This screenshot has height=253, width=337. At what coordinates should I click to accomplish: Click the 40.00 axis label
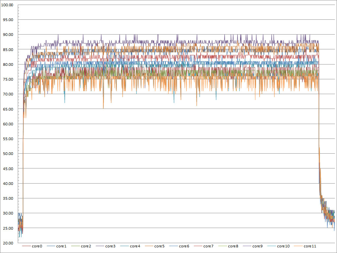coord(8,183)
